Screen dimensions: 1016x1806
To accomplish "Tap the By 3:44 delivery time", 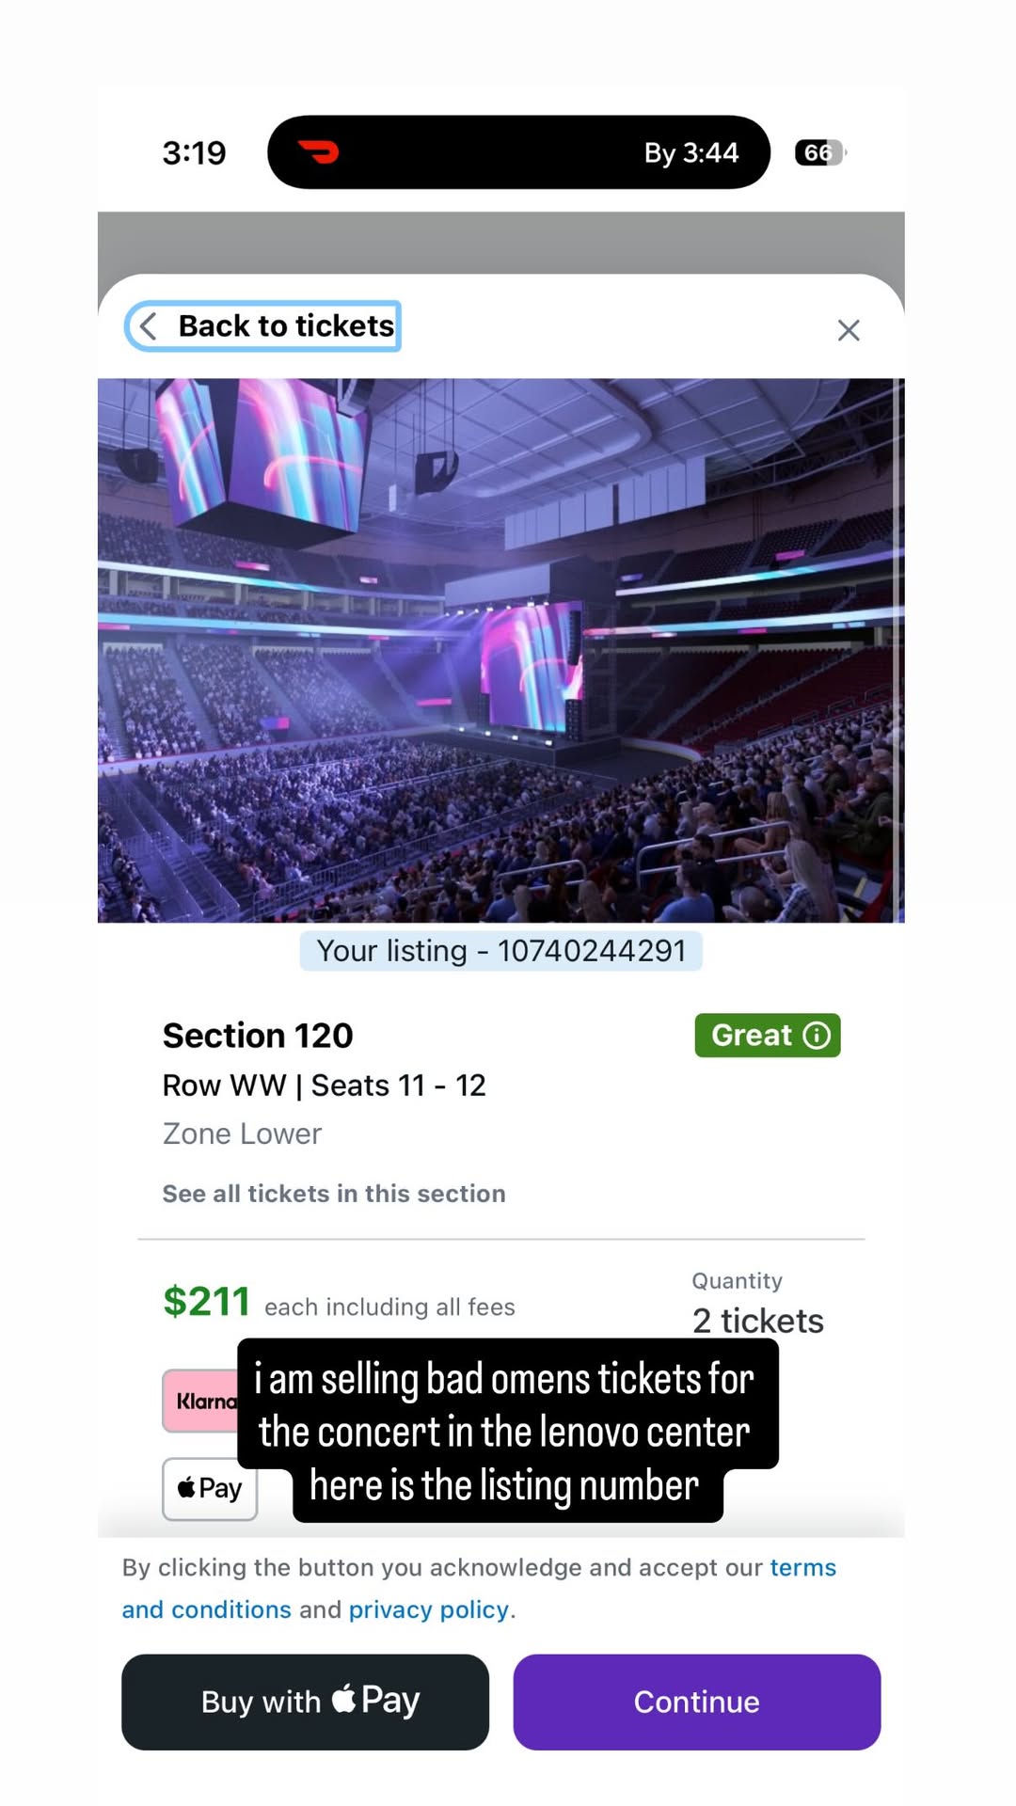I will tap(691, 152).
